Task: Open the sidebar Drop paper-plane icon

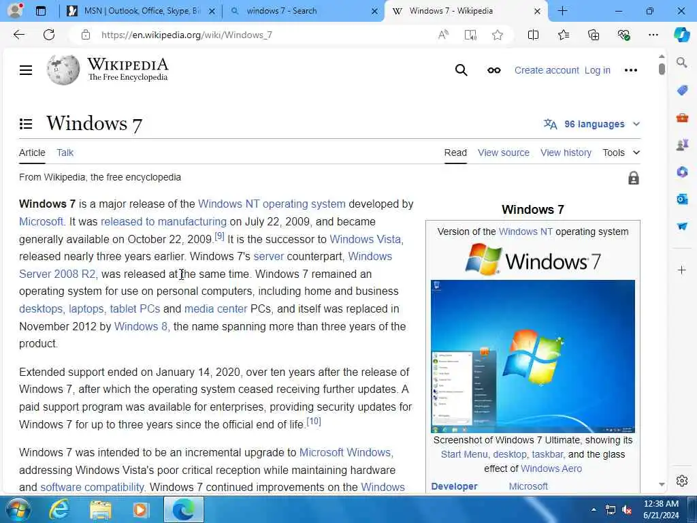Action: pyautogui.click(x=682, y=226)
